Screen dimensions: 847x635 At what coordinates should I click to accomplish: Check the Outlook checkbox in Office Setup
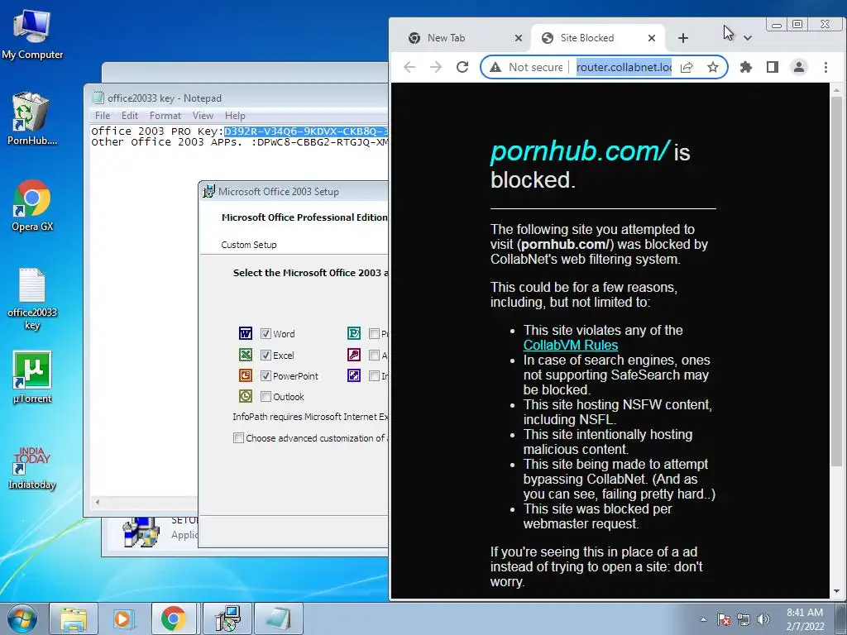tap(266, 397)
